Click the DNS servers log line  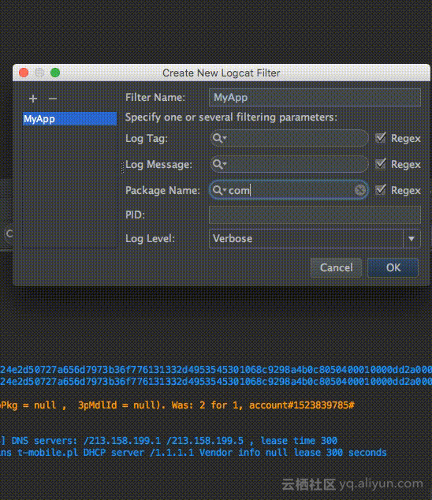[x=169, y=441]
